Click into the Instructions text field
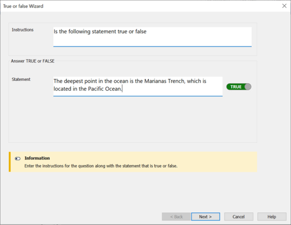 [152, 37]
